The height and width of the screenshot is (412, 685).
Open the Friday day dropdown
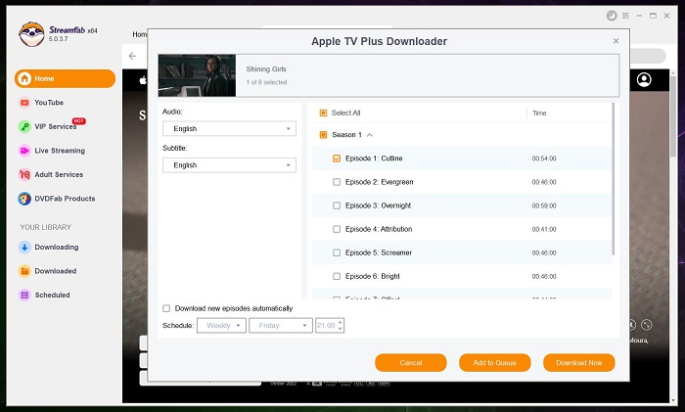coord(281,326)
